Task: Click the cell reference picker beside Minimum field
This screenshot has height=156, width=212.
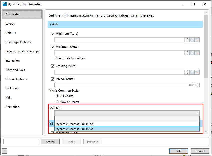Action: [x=197, y=40]
